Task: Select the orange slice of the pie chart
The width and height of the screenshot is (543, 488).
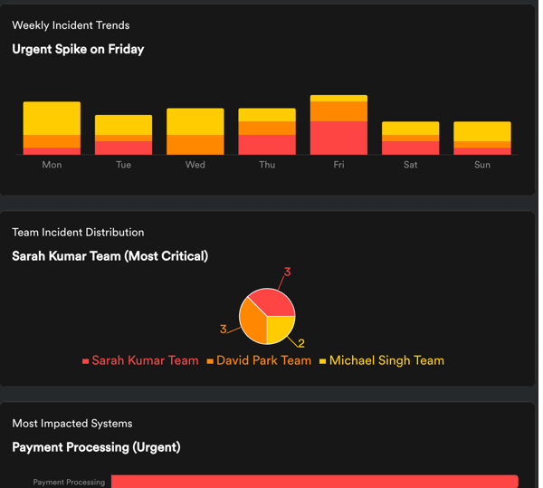Action: coord(252,325)
